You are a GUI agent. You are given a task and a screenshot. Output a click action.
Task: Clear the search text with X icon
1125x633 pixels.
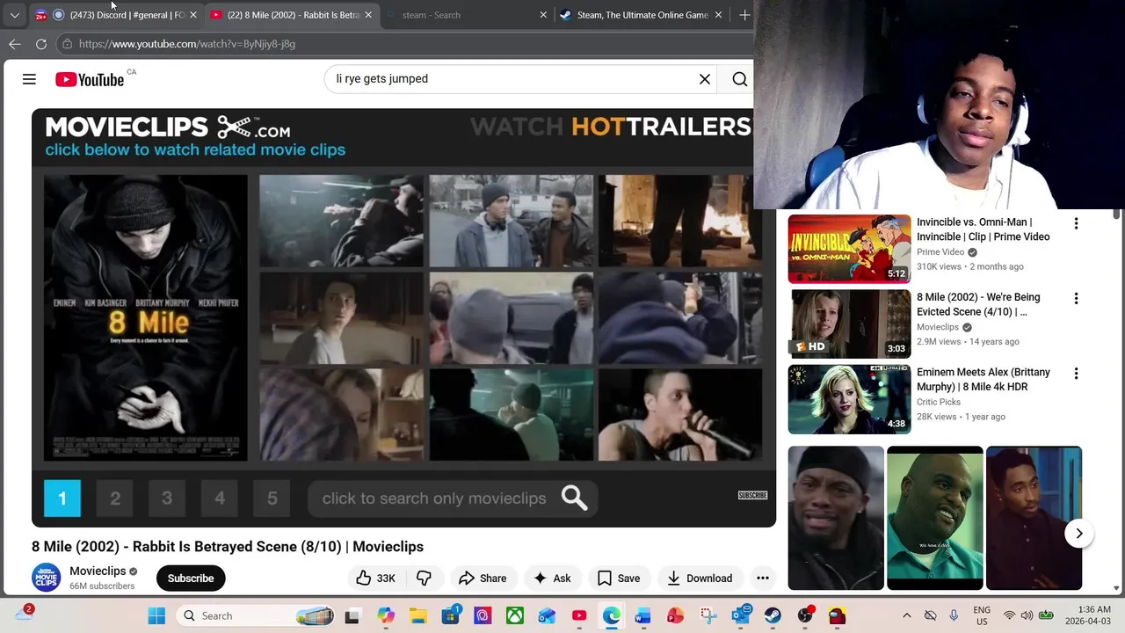point(705,79)
